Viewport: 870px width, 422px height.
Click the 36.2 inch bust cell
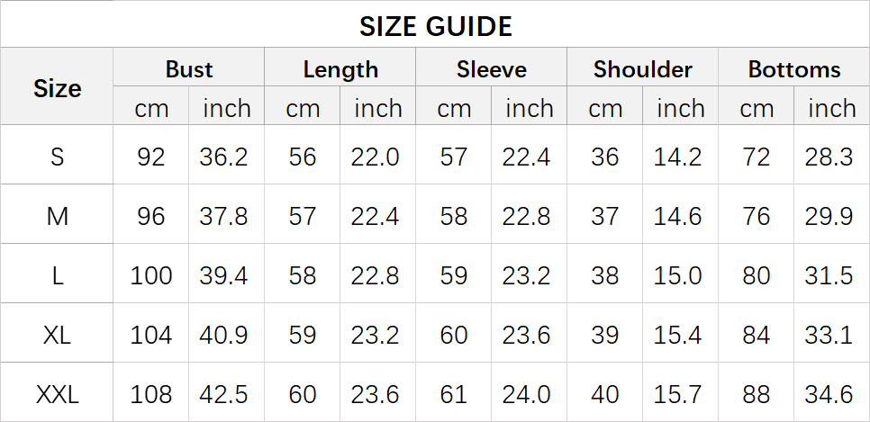(x=223, y=157)
